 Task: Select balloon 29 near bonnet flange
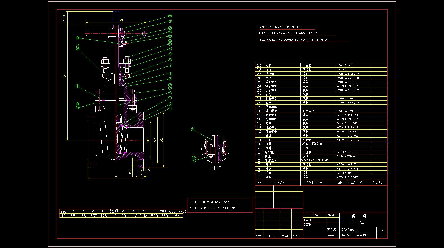point(78,107)
